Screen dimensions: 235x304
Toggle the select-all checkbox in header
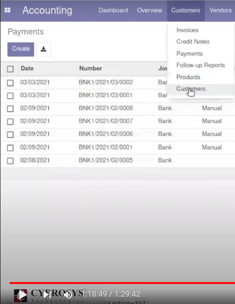click(10, 69)
